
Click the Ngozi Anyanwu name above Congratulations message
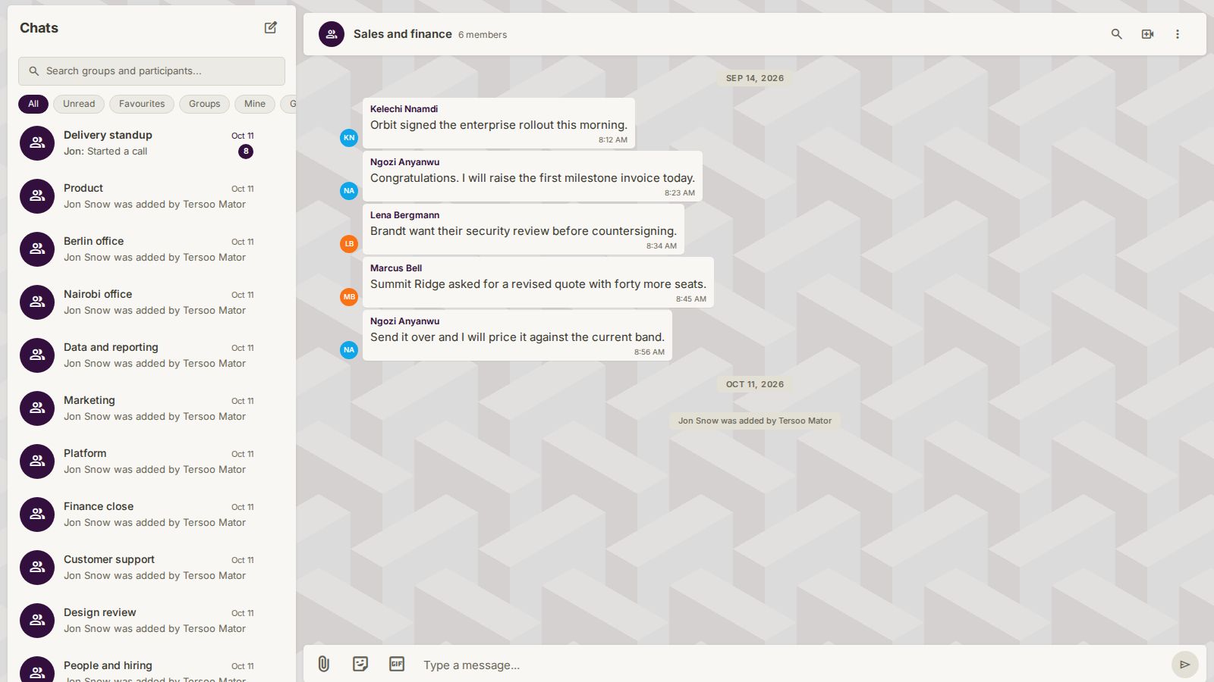pos(404,162)
